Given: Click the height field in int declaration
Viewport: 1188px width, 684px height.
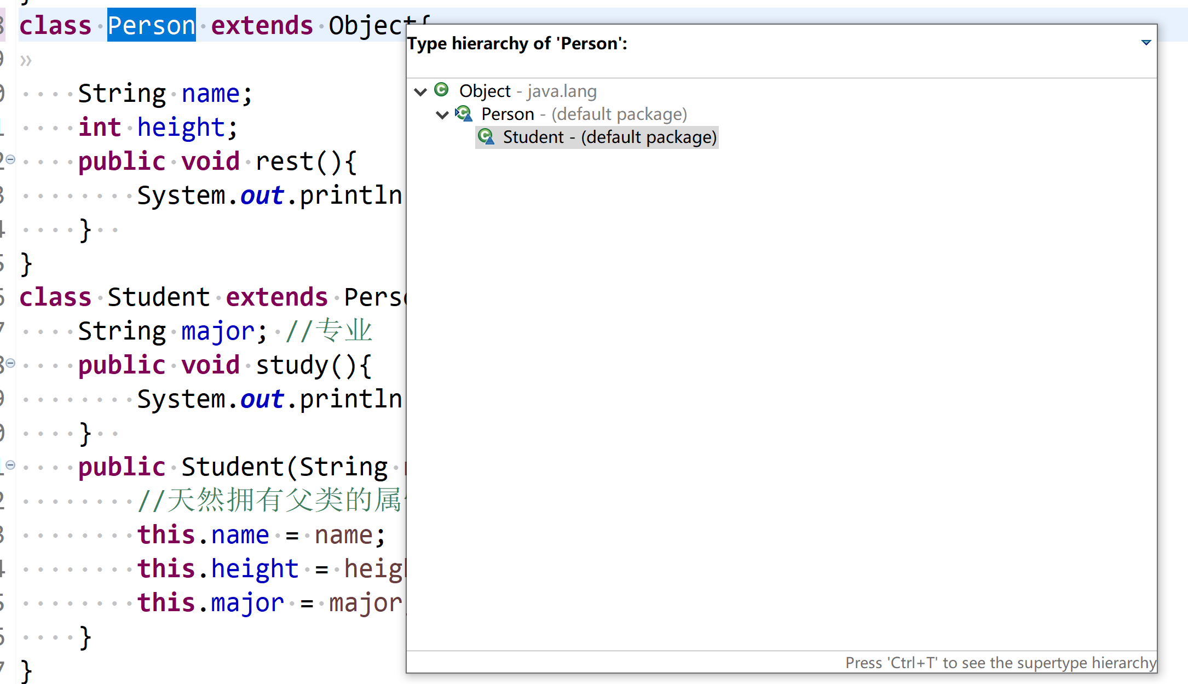Looking at the screenshot, I should pos(181,127).
